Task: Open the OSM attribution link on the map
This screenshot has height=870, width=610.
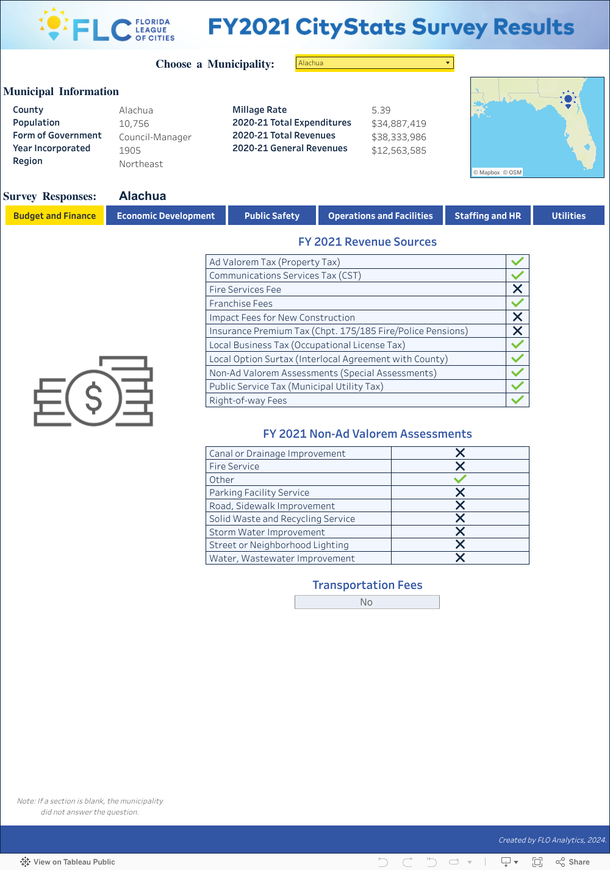Action: [x=512, y=172]
